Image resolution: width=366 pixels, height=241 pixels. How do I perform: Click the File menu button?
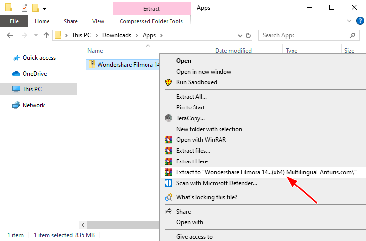pyautogui.click(x=14, y=21)
